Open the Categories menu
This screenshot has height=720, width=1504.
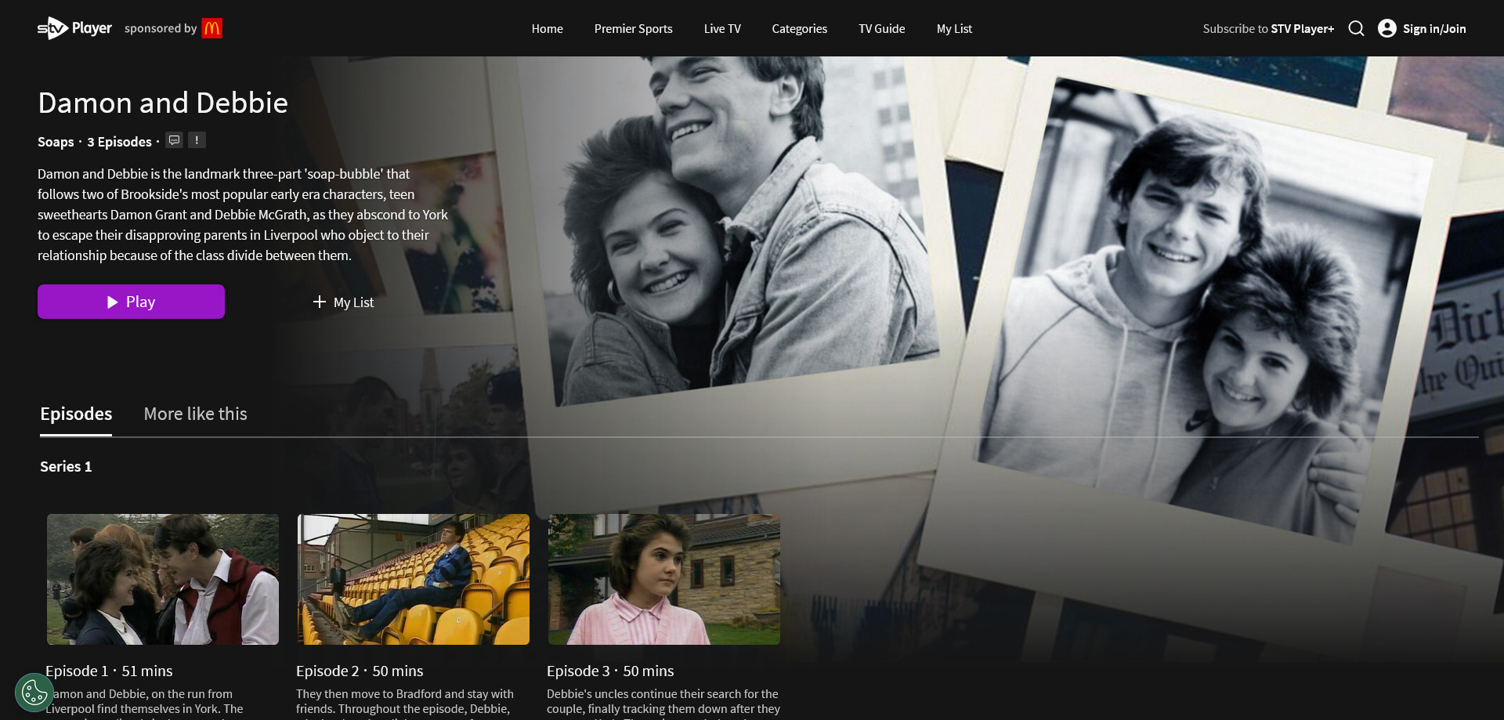(x=799, y=29)
